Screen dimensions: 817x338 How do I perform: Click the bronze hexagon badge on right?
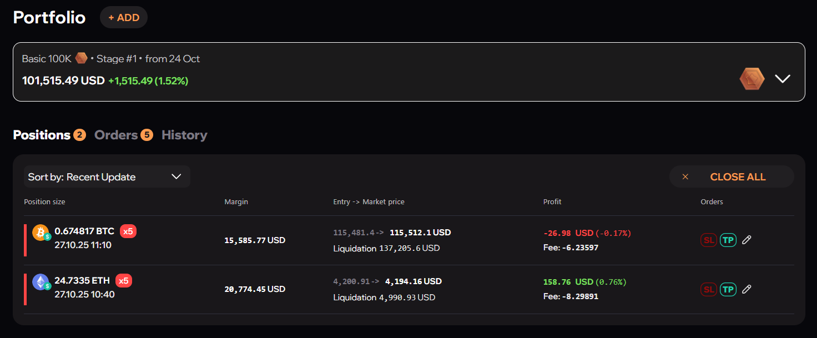pyautogui.click(x=752, y=79)
